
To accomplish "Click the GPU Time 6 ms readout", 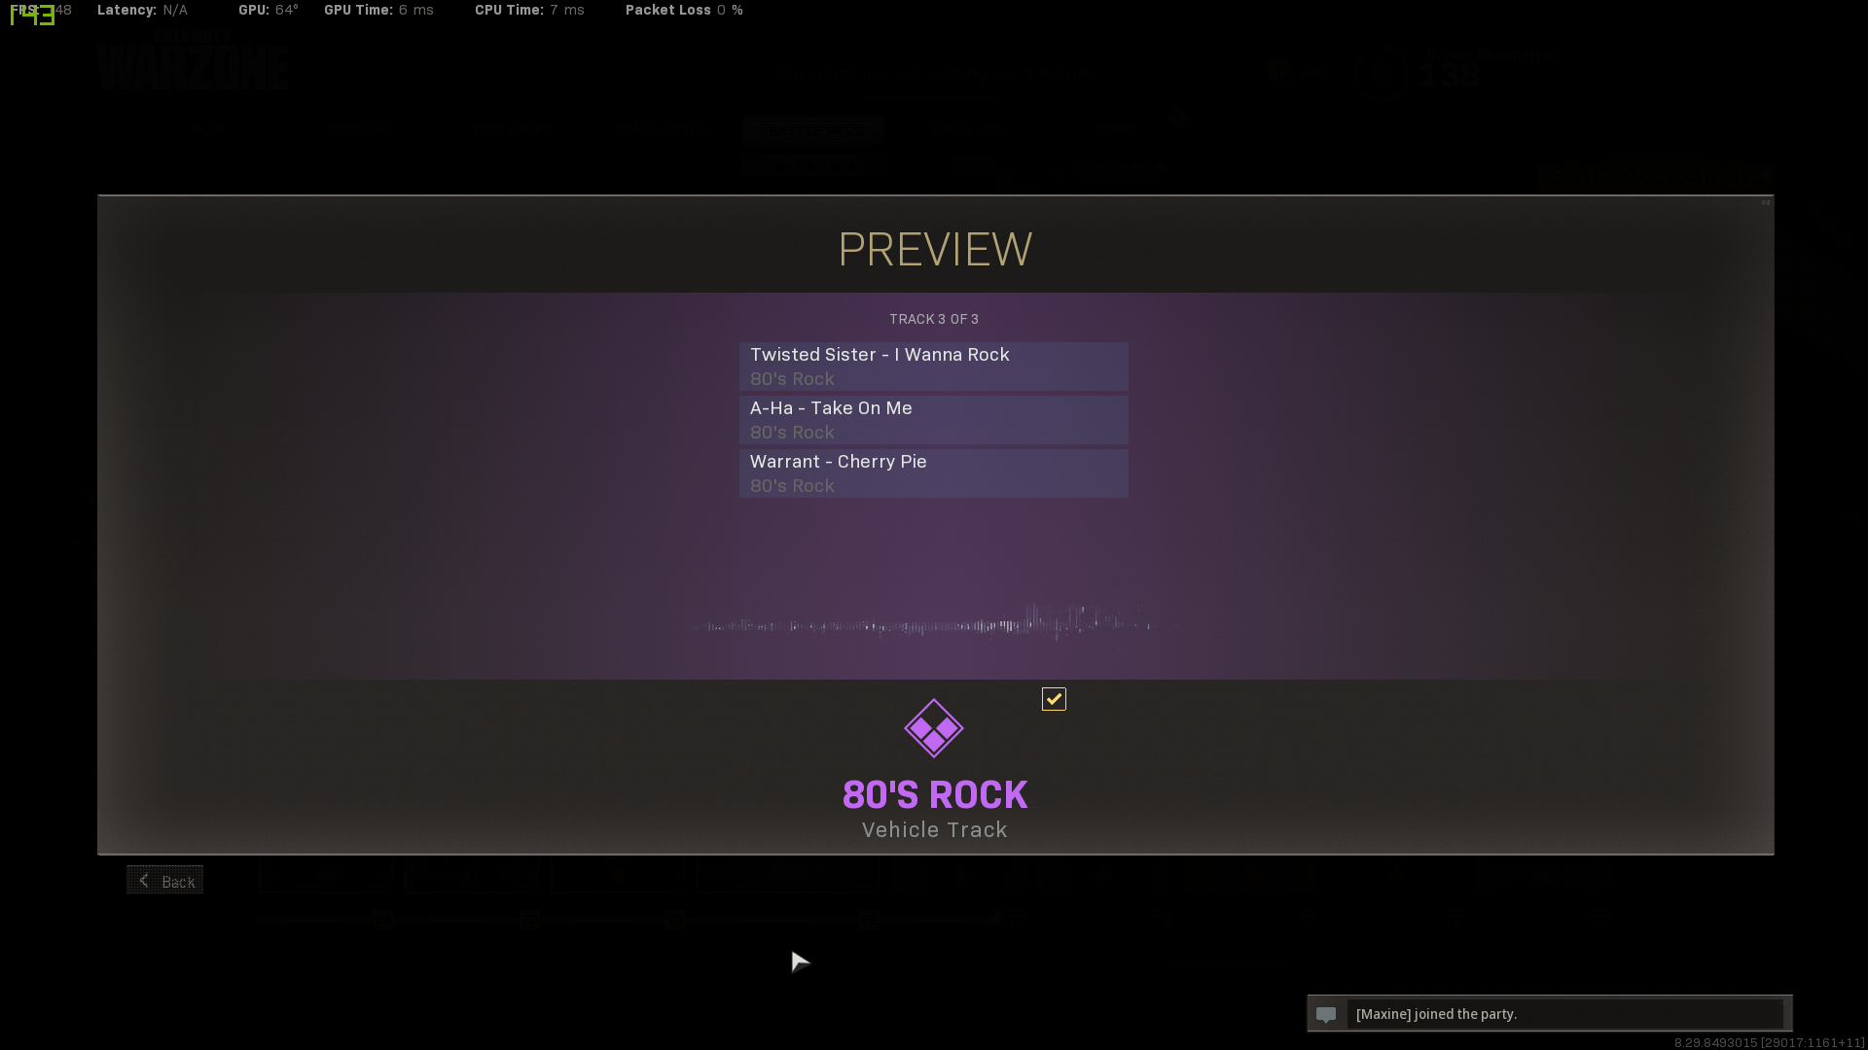I will tap(379, 10).
